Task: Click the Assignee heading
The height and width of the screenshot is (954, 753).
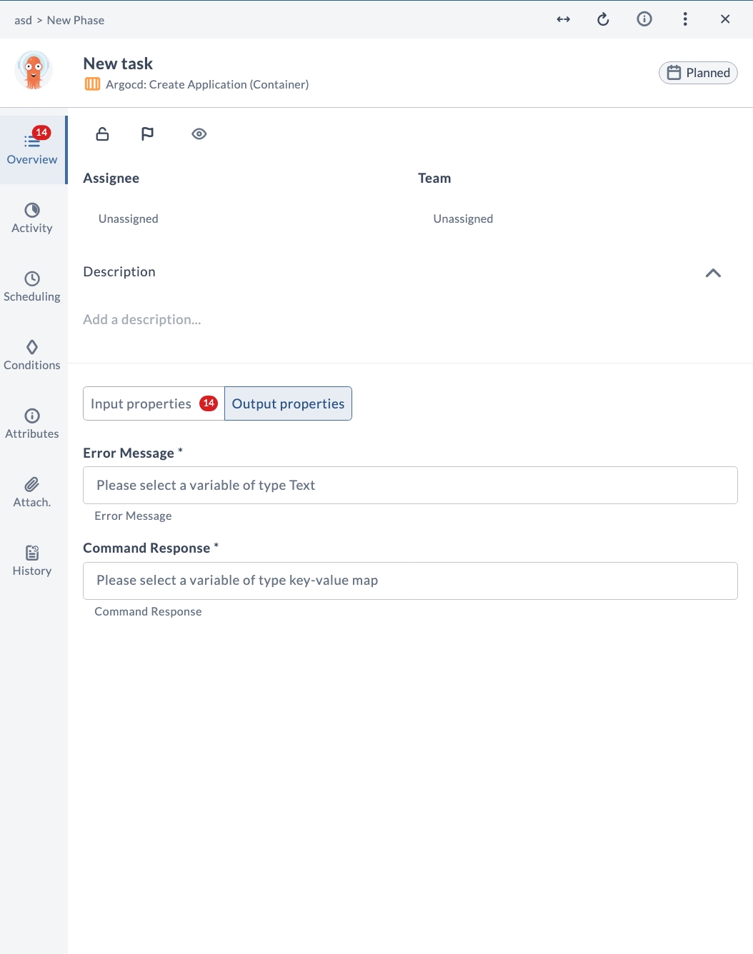Action: point(111,178)
